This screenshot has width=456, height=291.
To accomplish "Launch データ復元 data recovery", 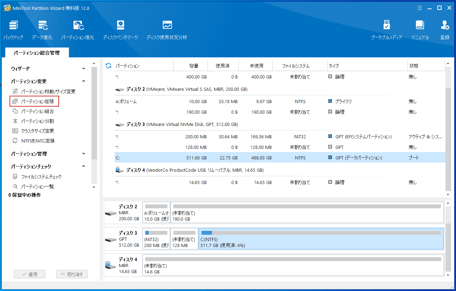I will point(42,30).
